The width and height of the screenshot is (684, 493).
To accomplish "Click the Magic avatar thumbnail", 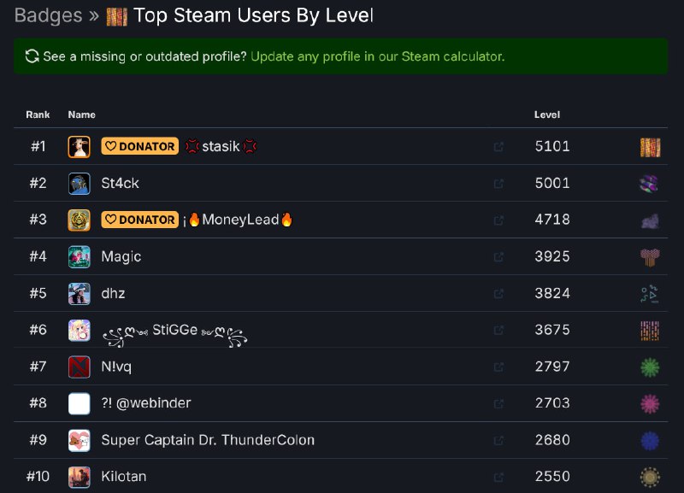I will tap(79, 257).
